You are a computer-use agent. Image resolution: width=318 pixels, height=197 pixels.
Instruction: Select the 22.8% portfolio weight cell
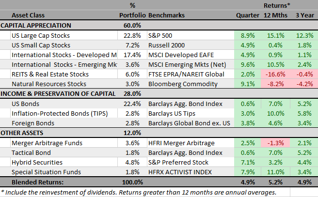pyautogui.click(x=132, y=35)
